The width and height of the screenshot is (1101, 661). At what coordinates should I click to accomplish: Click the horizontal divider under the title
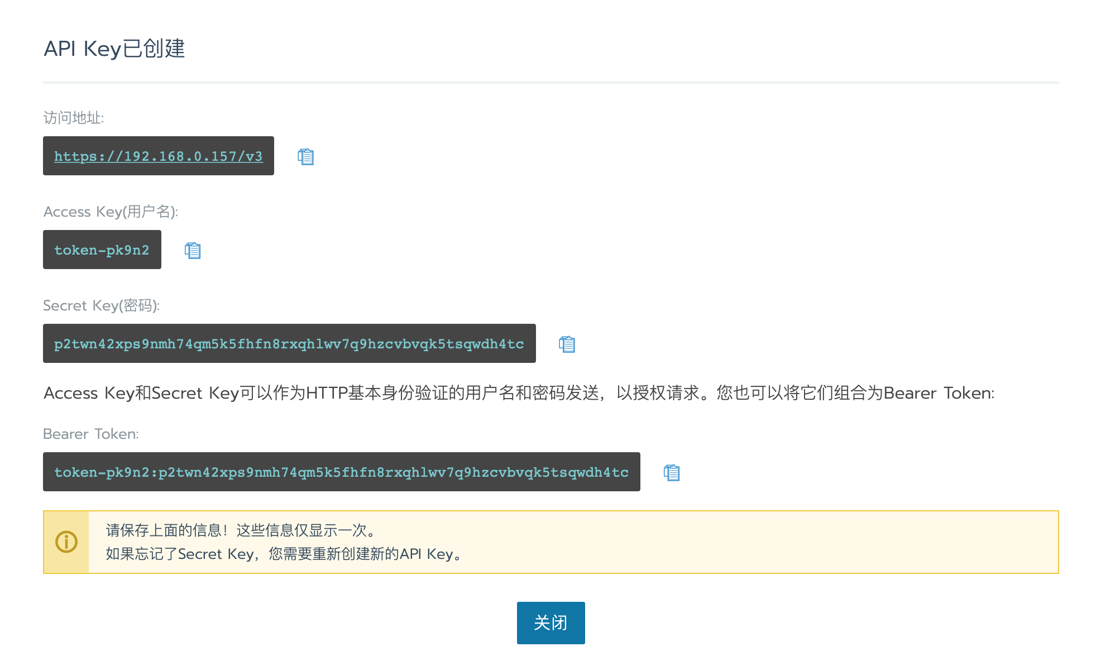[x=550, y=83]
